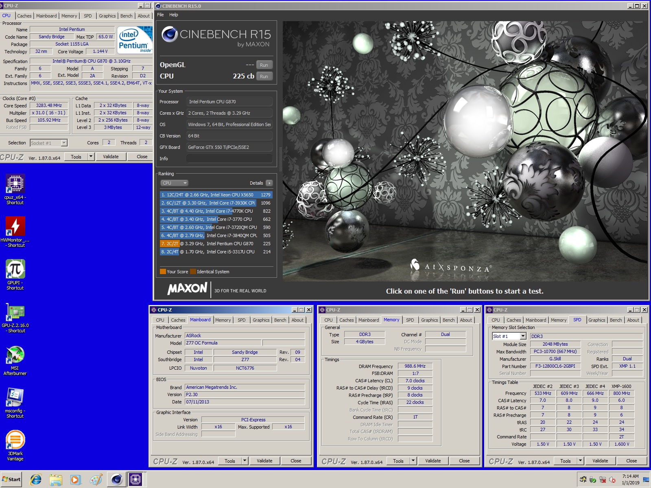Click Close in the CPU-Z SPD window
Viewport: 651px width, 488px height.
631,461
